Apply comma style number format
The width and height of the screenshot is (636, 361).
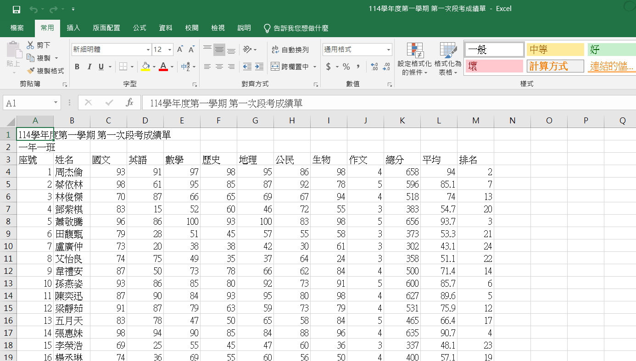[x=358, y=67]
